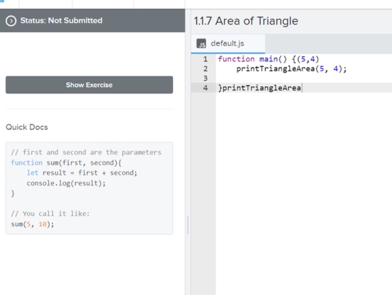Click line number 3 in the gutter

click(x=206, y=78)
